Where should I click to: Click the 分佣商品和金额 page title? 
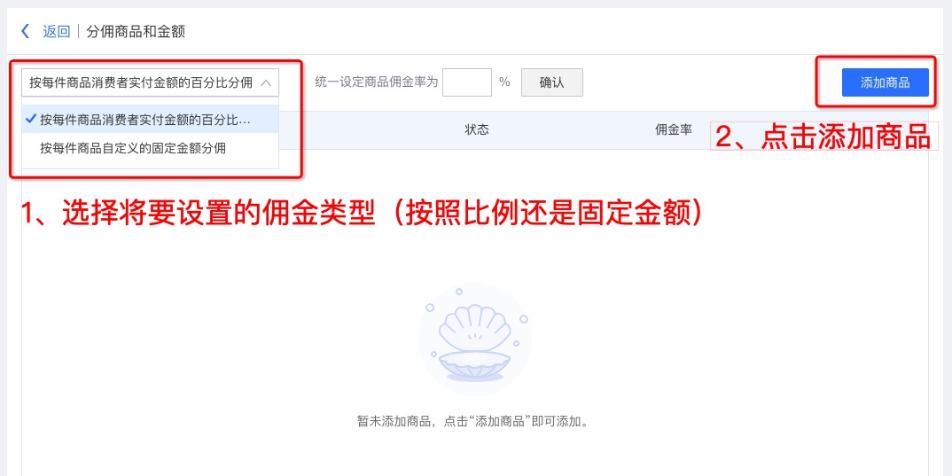pos(136,32)
